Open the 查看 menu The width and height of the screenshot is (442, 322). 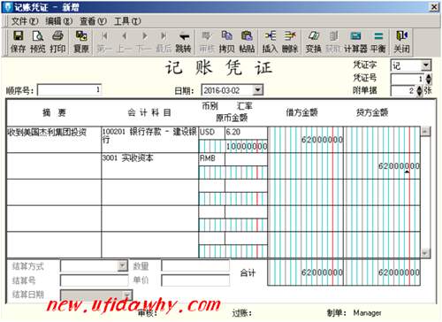pyautogui.click(x=93, y=21)
